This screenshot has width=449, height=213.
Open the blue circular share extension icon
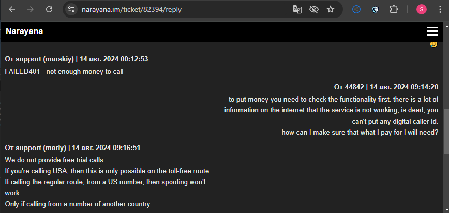click(356, 9)
